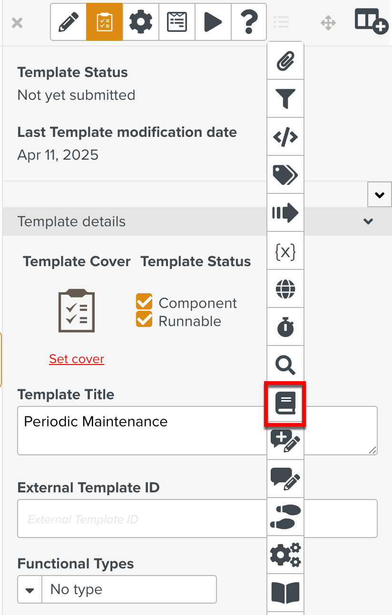This screenshot has width=392, height=615.
Task: Attach a file with the paperclip icon
Action: [x=285, y=60]
